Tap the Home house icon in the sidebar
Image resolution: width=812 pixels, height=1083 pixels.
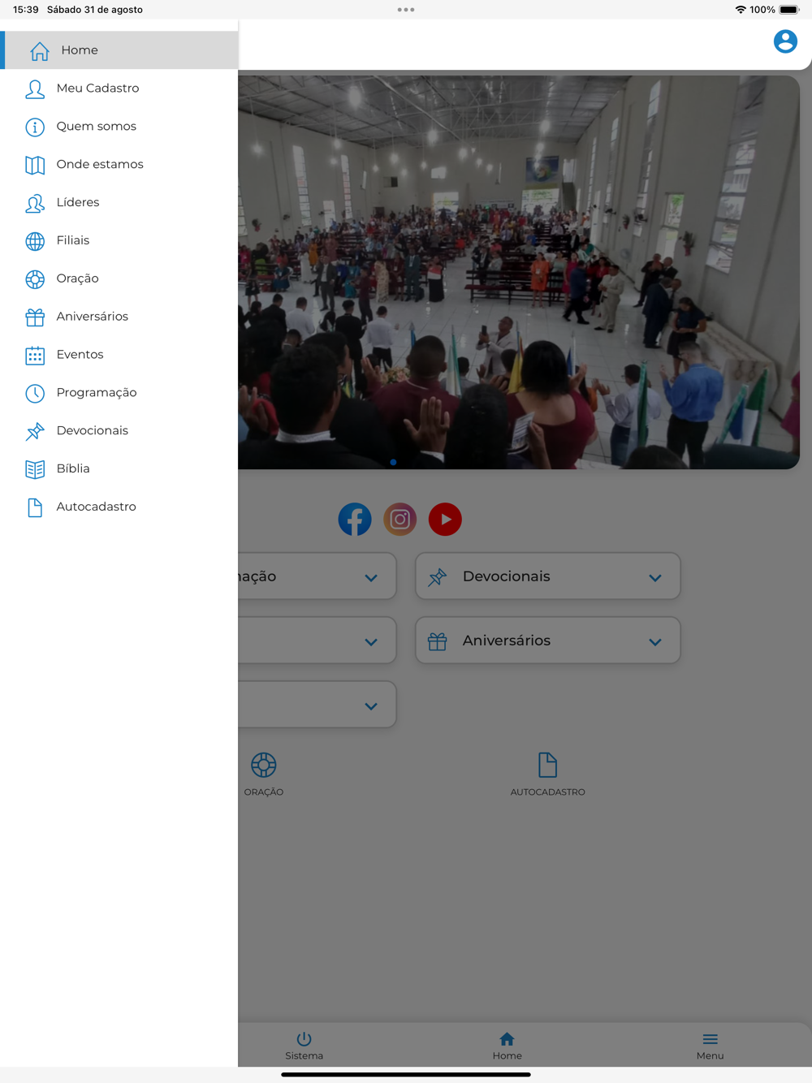(x=40, y=50)
